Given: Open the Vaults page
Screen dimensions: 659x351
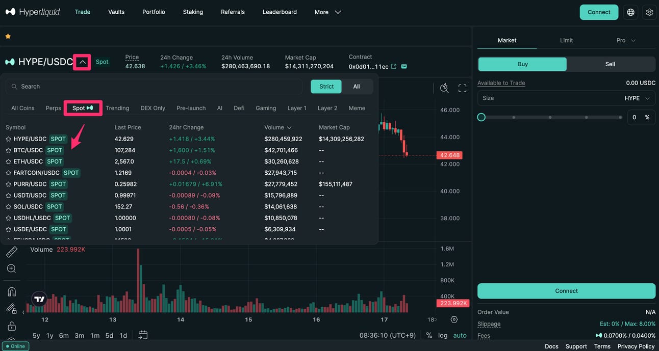Looking at the screenshot, I should click(116, 12).
